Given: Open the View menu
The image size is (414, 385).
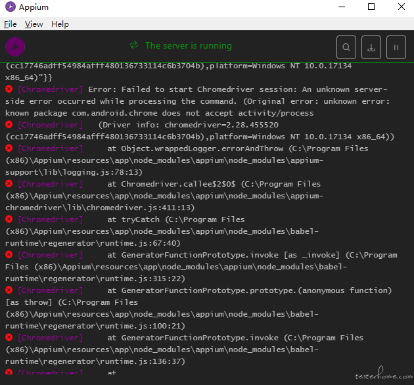Looking at the screenshot, I should pyautogui.click(x=34, y=24).
